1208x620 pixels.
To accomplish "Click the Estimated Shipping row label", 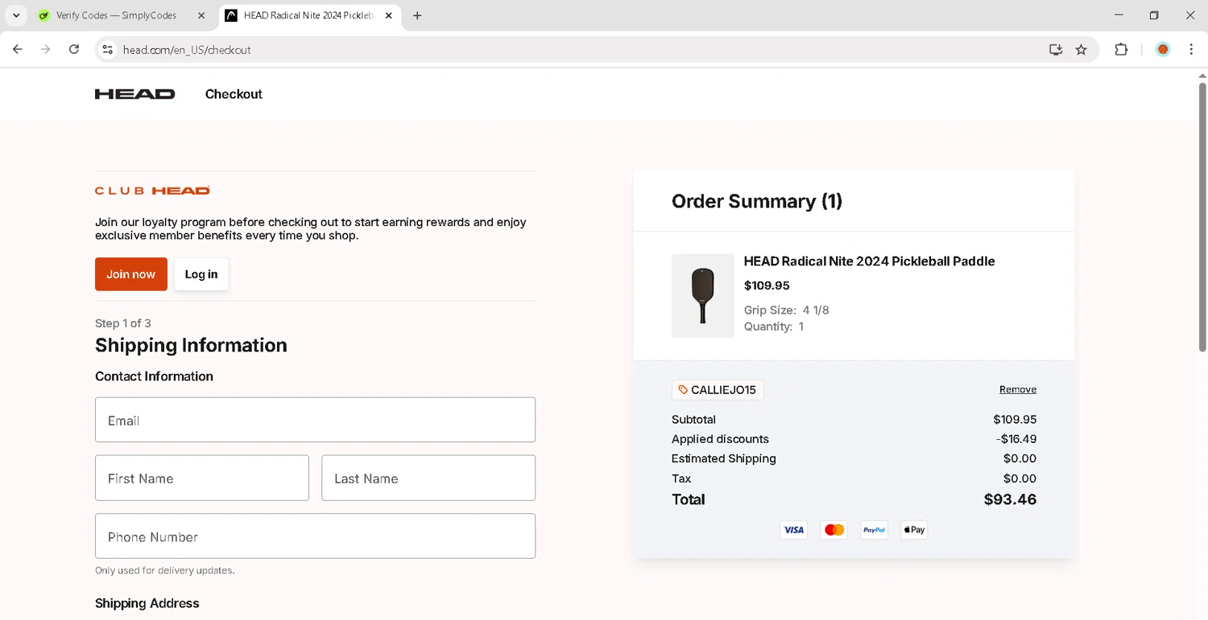I will [724, 458].
